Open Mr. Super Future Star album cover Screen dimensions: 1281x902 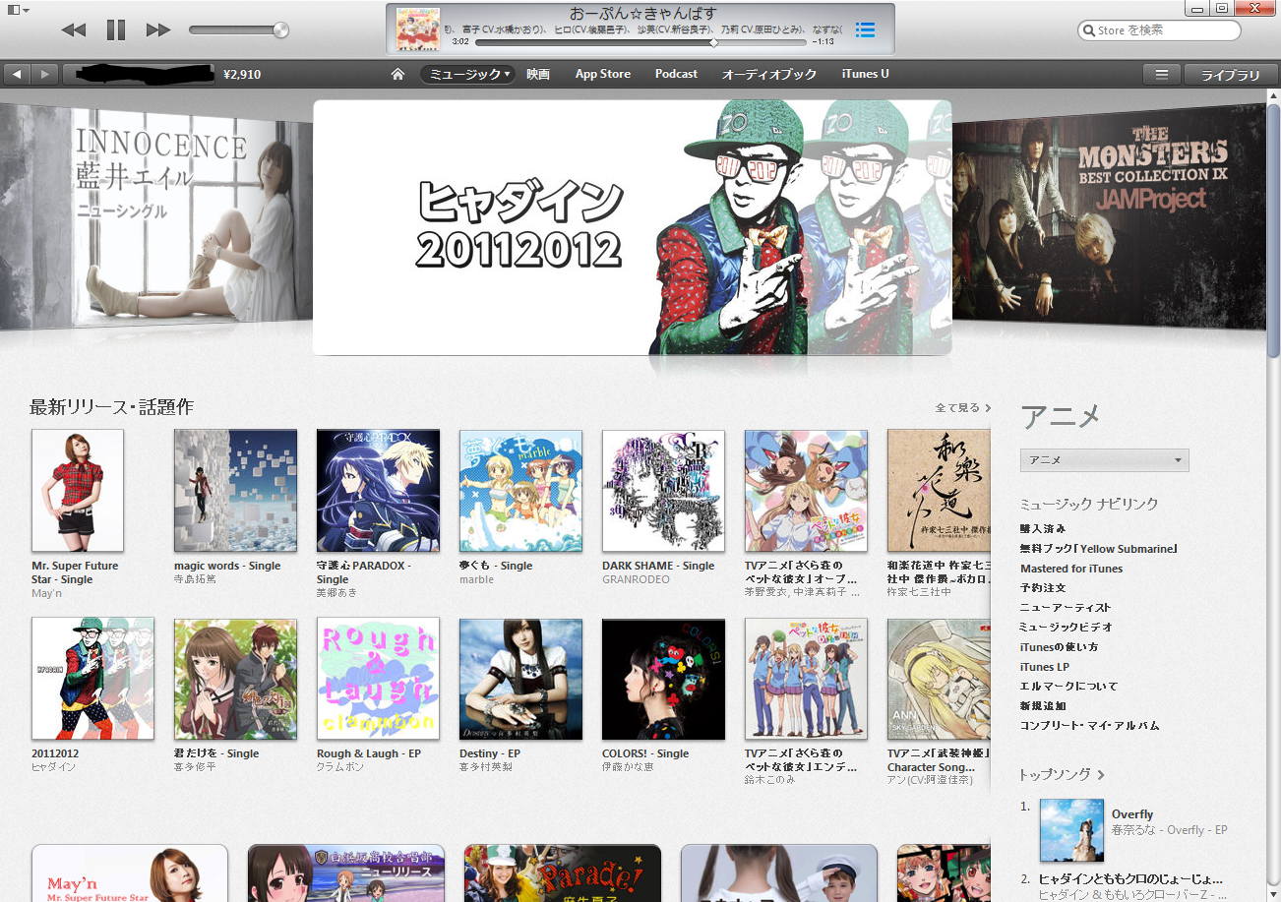pos(78,490)
